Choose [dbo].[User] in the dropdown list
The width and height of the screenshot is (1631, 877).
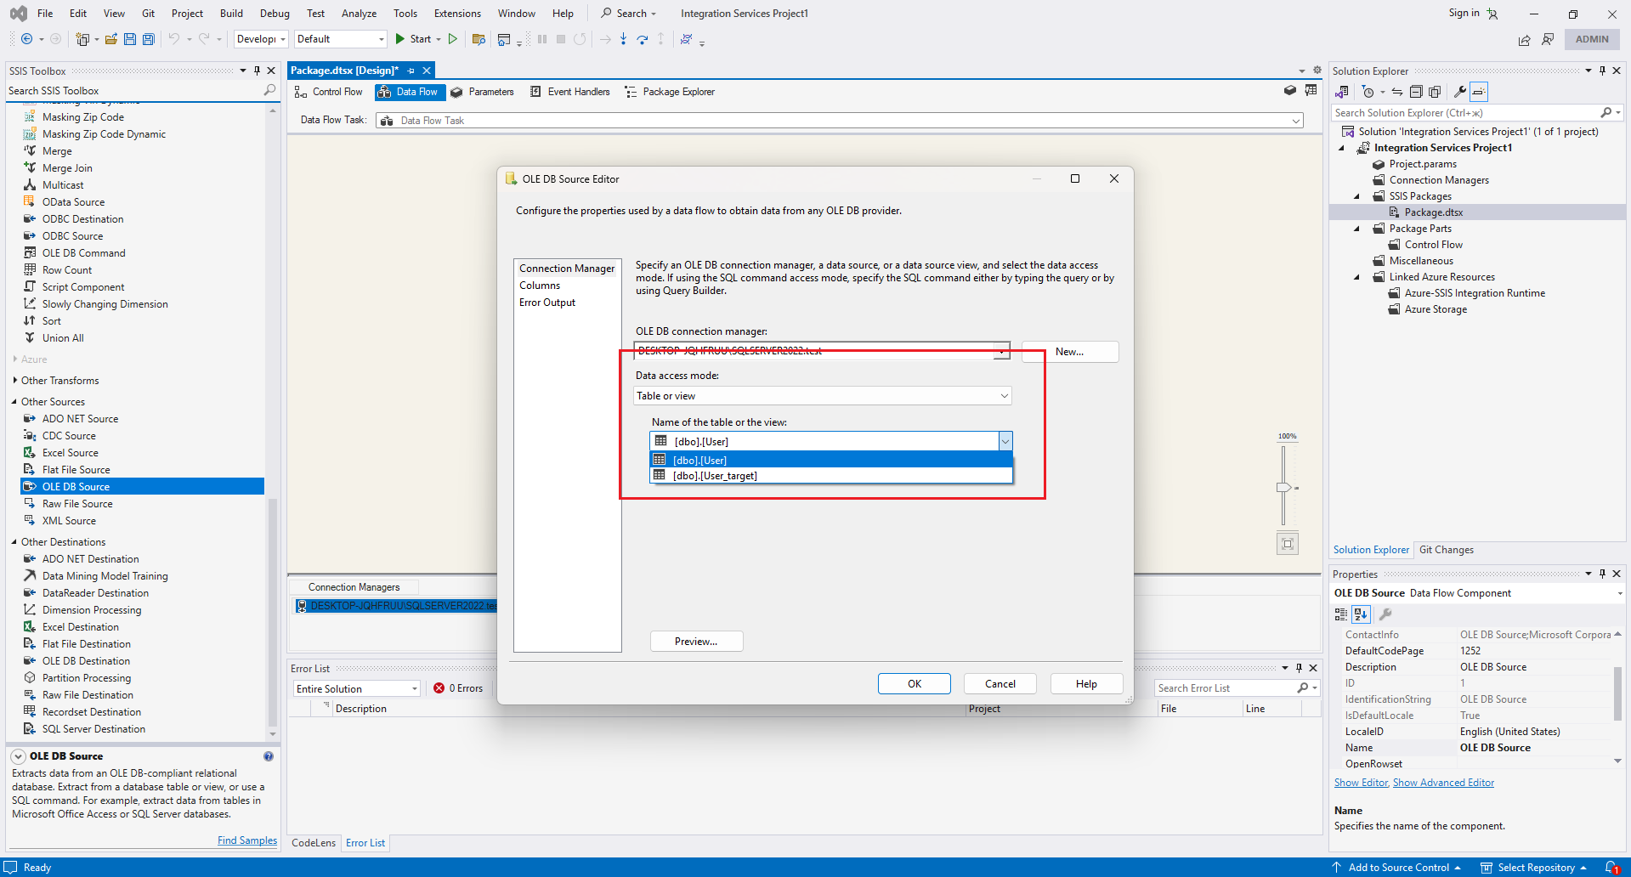click(x=831, y=460)
